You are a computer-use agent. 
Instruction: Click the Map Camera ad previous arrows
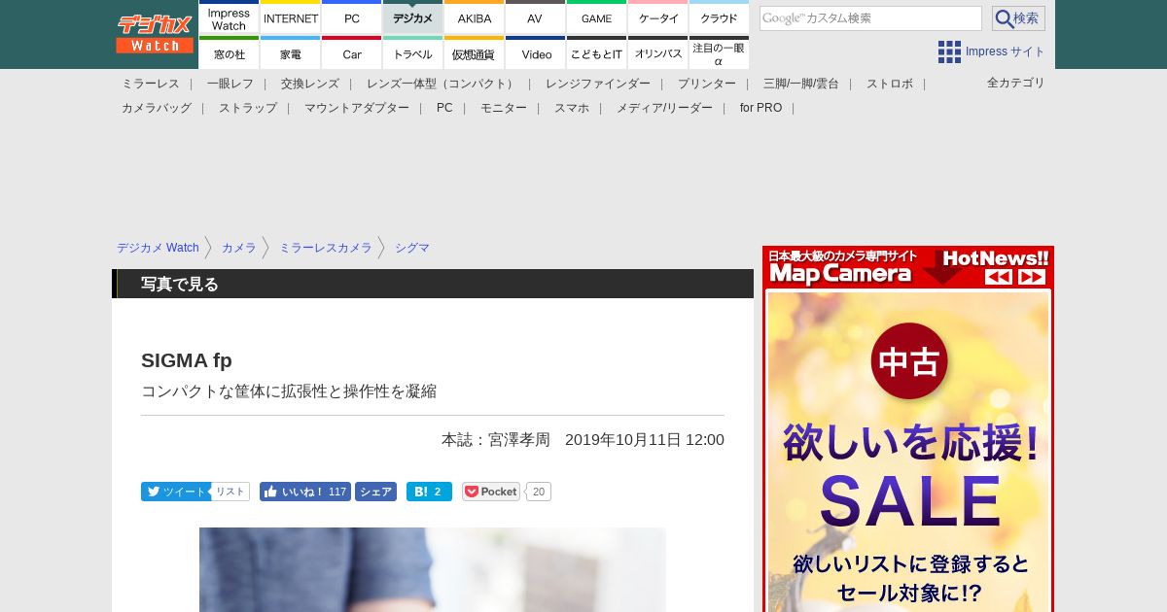click(x=999, y=277)
